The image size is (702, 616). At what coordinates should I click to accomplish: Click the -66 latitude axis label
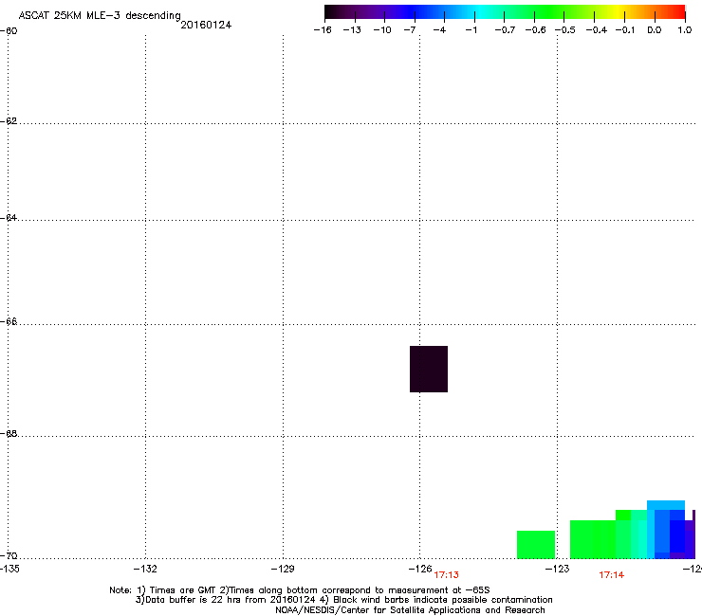point(9,322)
